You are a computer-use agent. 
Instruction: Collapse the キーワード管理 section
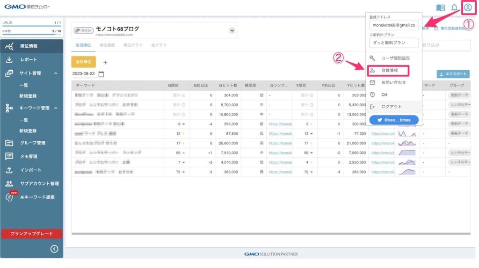pyautogui.click(x=56, y=108)
